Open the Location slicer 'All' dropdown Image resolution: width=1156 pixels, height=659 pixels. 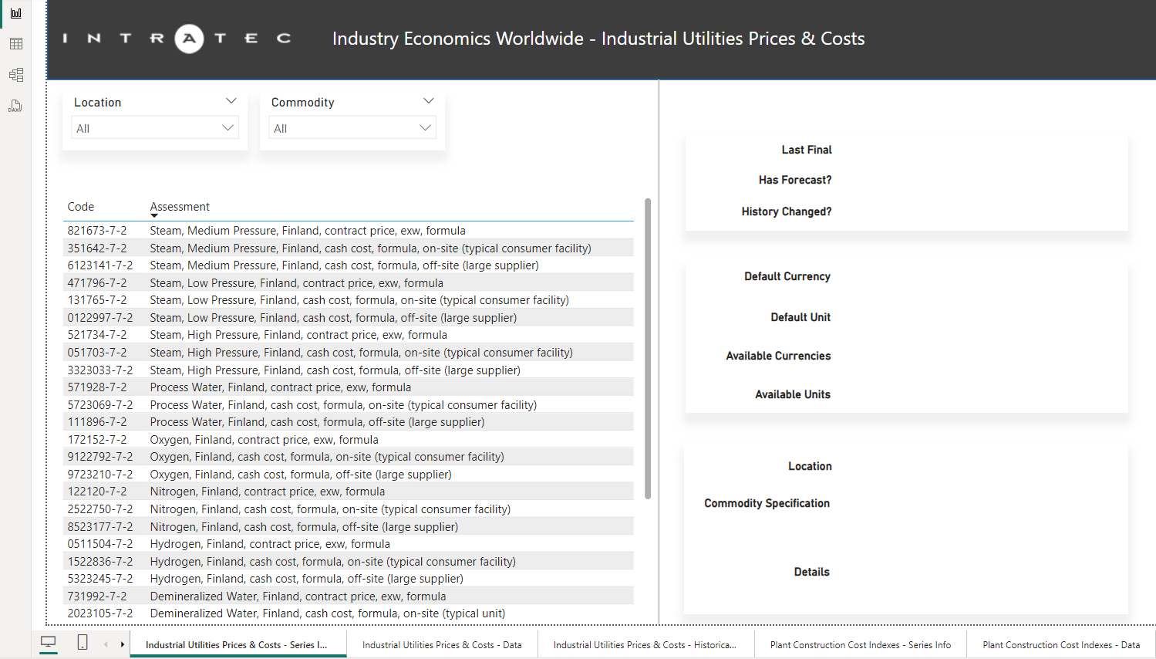154,128
